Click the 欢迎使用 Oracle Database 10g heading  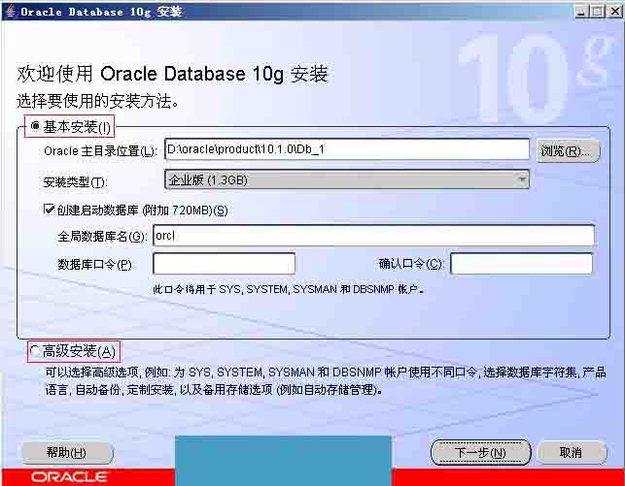(x=172, y=74)
